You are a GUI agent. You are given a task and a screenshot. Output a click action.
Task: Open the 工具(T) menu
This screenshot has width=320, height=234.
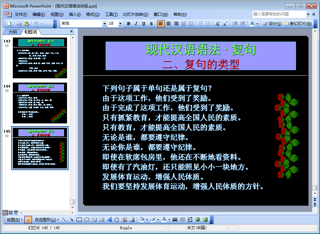[111, 14]
